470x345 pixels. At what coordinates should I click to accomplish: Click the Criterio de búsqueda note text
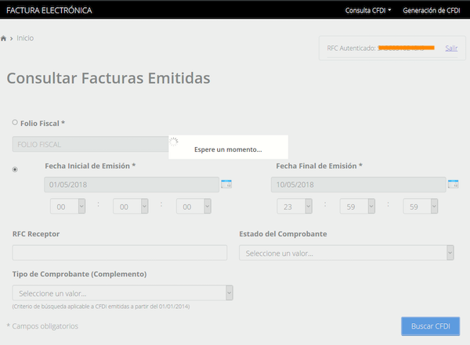101,307
